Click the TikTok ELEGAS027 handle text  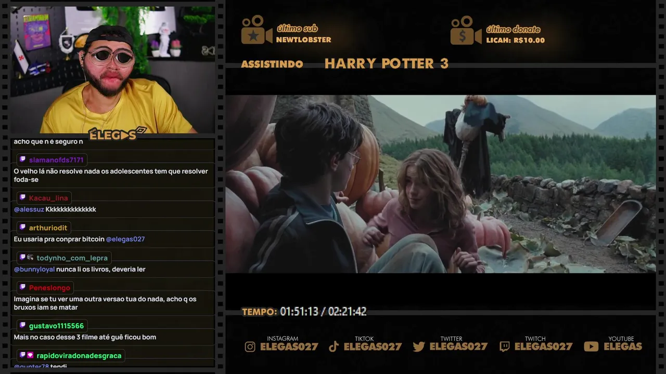373,346
